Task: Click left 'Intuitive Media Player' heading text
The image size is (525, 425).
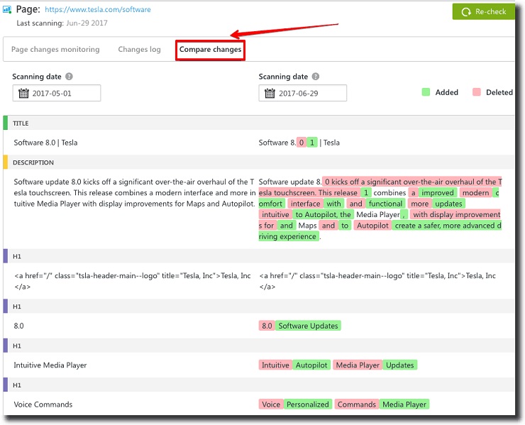Action: click(50, 365)
